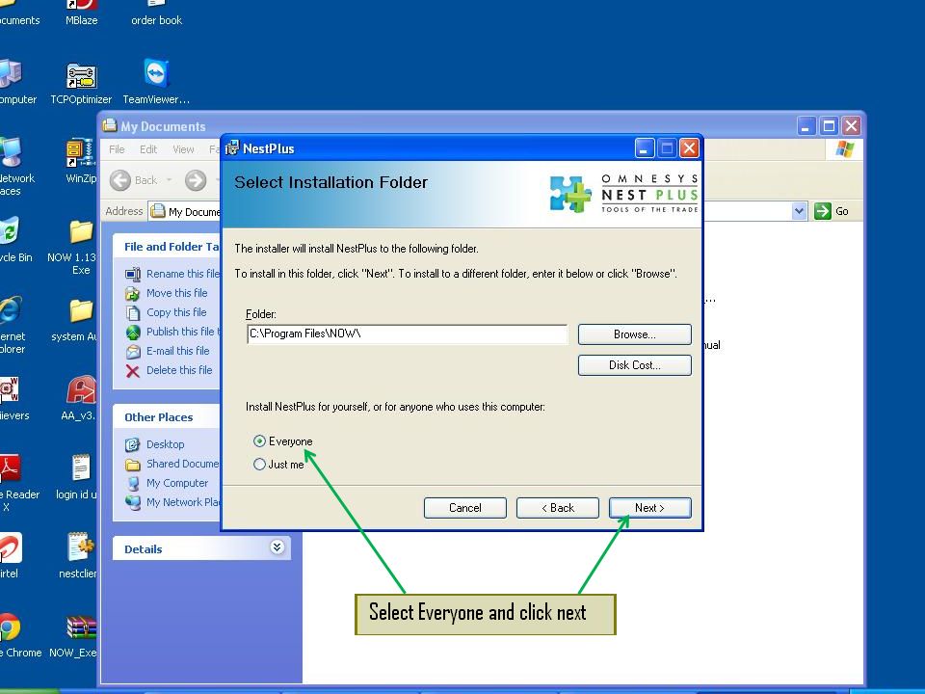This screenshot has width=925, height=694.
Task: Cancel the NestPlus installation
Action: [x=464, y=508]
